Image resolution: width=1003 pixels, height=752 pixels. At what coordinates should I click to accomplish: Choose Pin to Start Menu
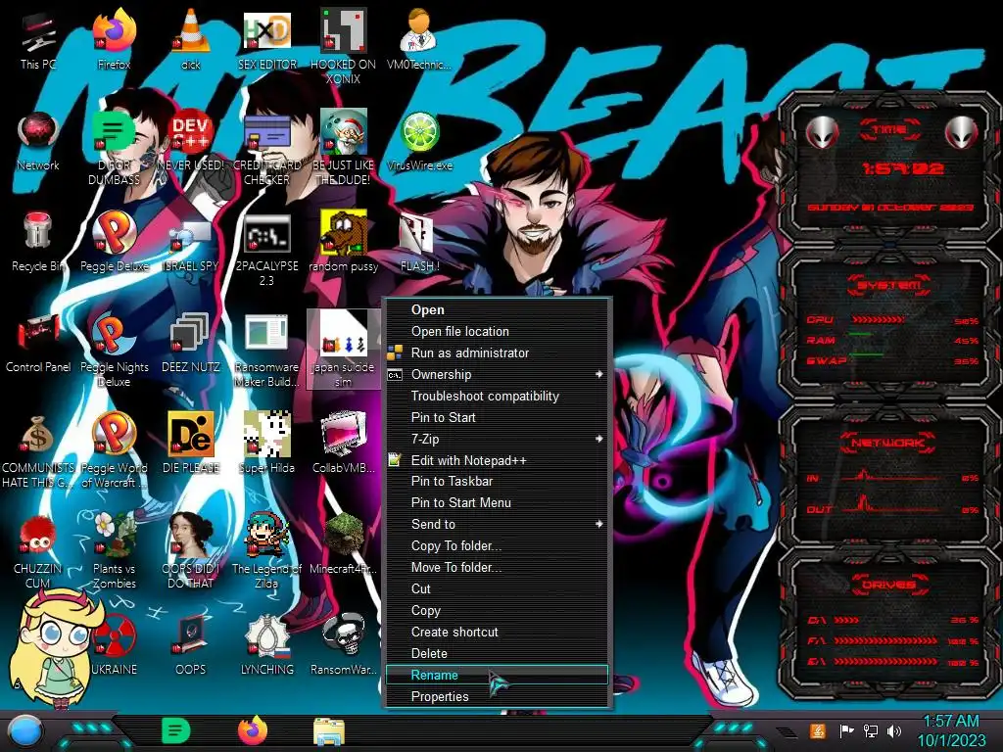(497, 502)
